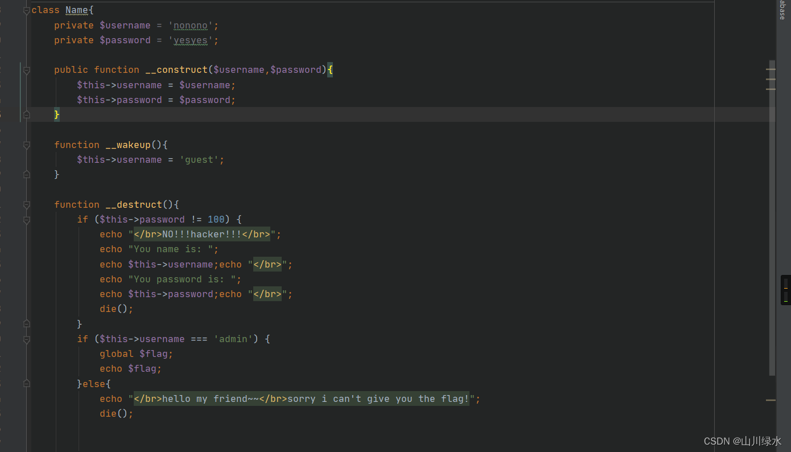The height and width of the screenshot is (452, 791).
Task: Click the '$this->password = $password;' assignment
Action: click(x=156, y=100)
